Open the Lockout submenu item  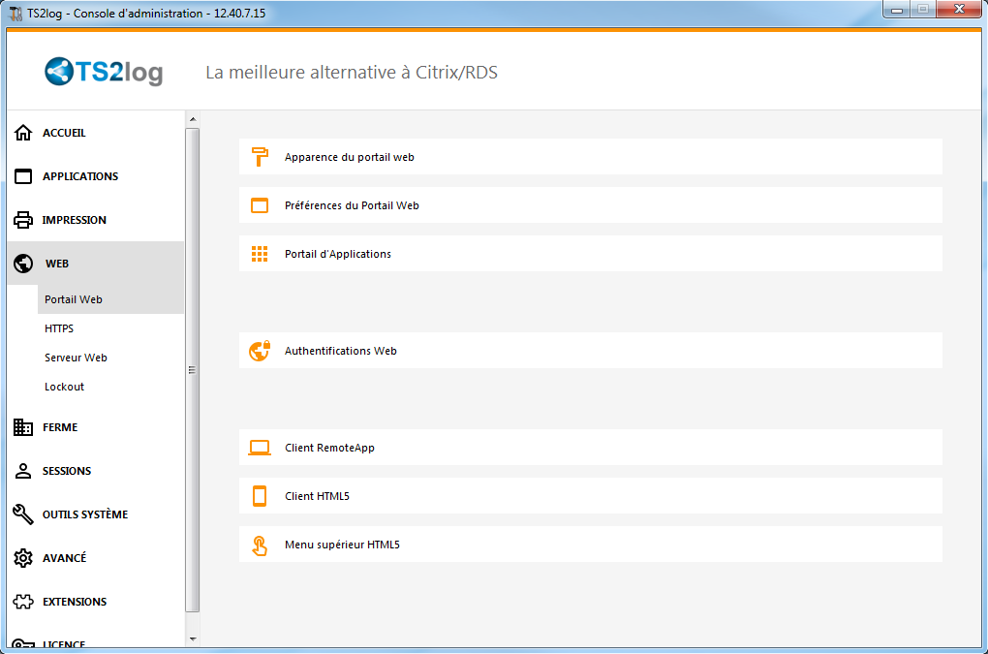pyautogui.click(x=110, y=387)
